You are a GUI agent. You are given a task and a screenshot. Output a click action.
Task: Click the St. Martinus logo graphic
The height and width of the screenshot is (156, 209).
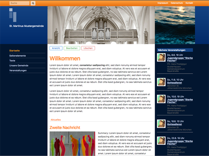pos(13,15)
